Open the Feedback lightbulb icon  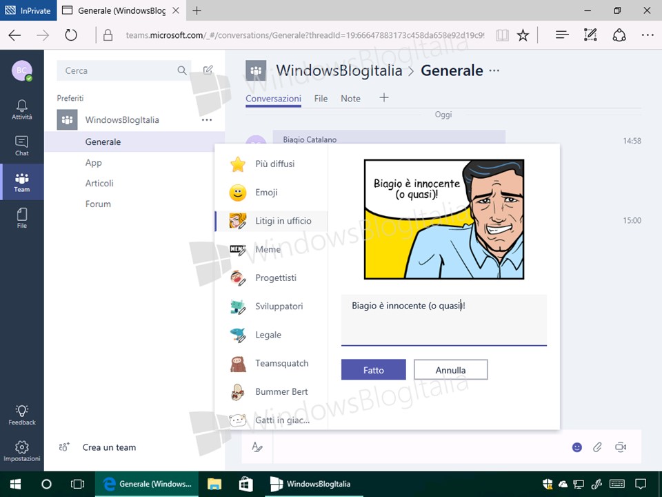pyautogui.click(x=21, y=415)
